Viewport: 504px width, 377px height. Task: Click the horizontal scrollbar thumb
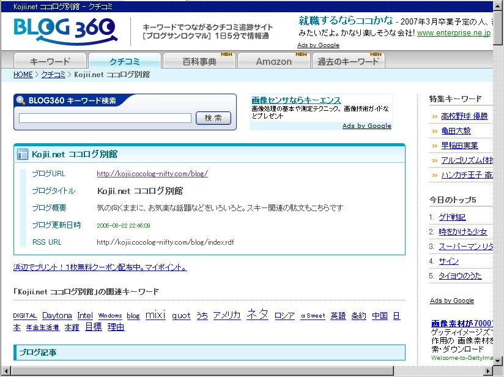(x=202, y=371)
